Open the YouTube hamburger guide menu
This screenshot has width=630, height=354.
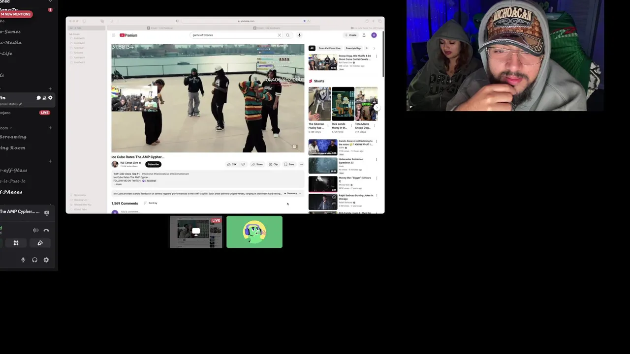click(x=113, y=35)
